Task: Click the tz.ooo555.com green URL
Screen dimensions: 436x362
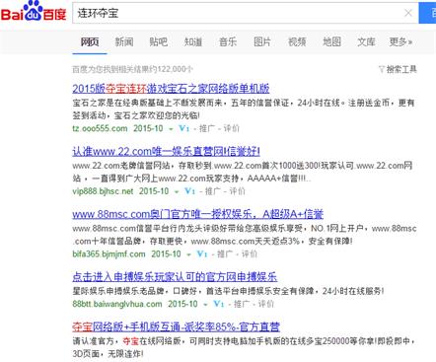Action: pos(100,128)
